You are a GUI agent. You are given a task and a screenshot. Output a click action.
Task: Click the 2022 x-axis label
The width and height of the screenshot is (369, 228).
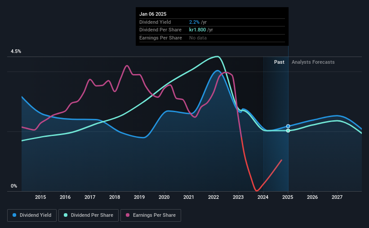(213, 197)
